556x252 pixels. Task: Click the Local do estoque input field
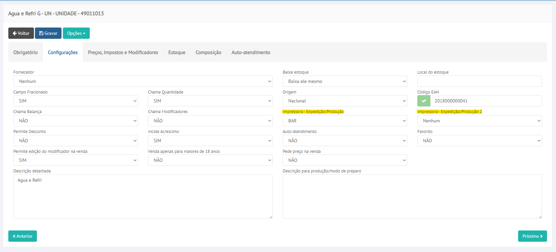(479, 81)
